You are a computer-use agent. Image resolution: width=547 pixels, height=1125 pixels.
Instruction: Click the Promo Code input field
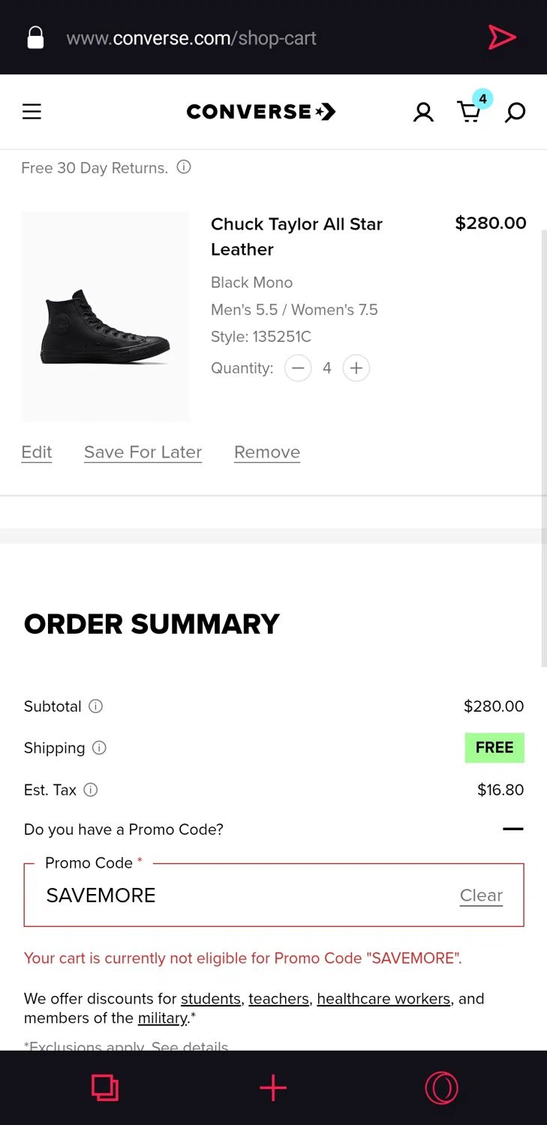[x=274, y=895]
